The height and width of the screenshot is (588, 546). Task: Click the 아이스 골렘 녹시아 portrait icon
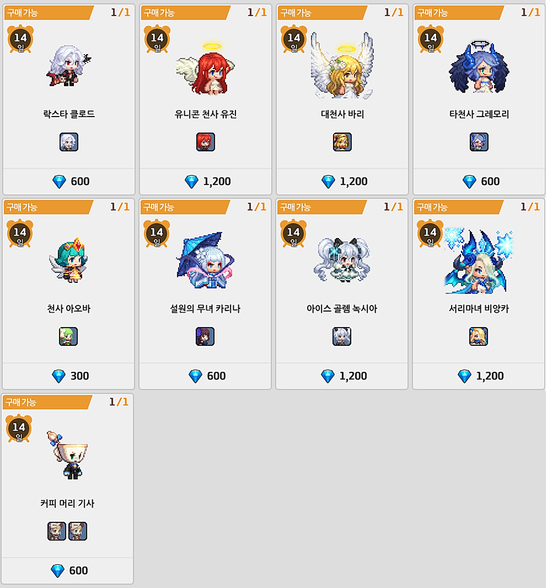click(342, 336)
